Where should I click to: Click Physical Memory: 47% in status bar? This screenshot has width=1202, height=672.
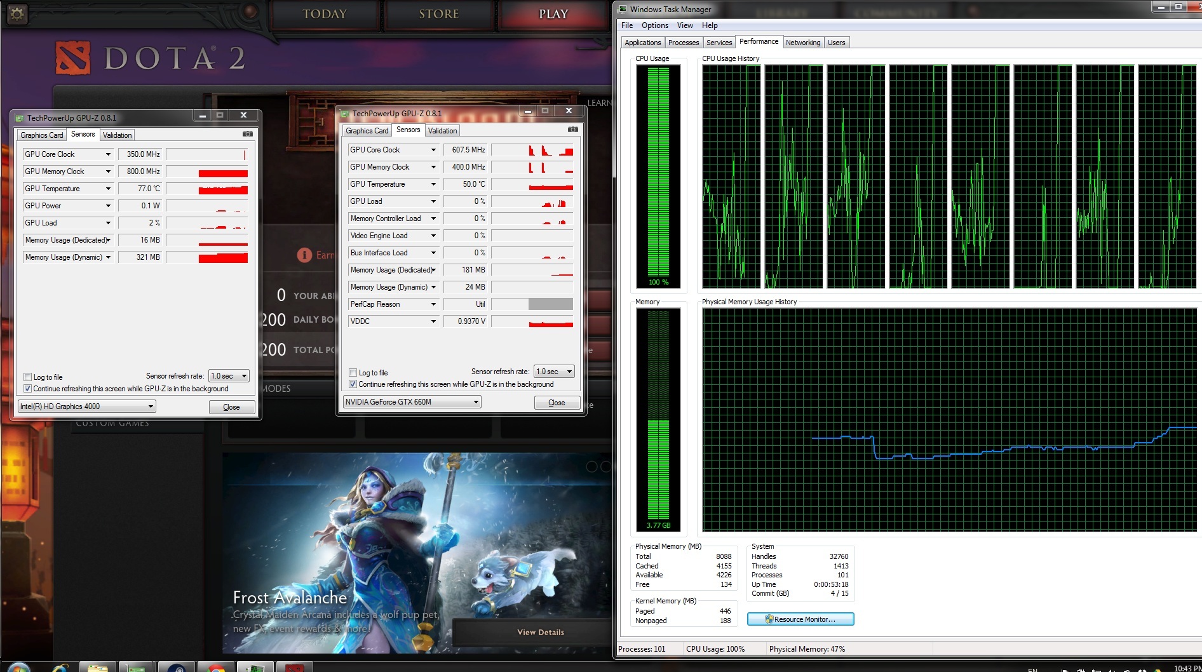click(807, 649)
